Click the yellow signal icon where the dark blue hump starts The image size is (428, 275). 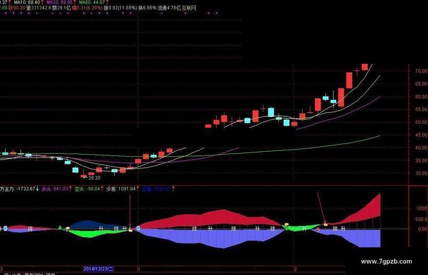67,229
